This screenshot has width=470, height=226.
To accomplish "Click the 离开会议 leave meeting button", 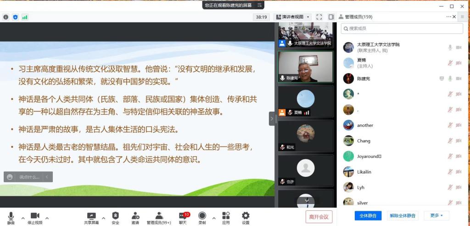I will [319, 217].
